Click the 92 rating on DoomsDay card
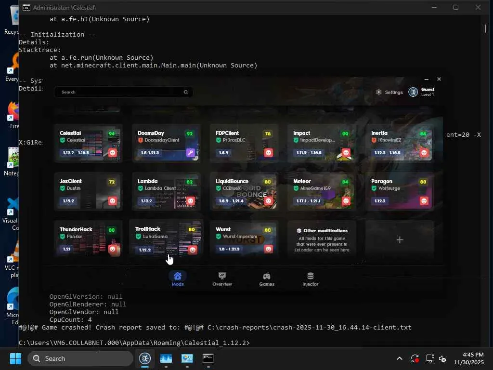493x370 pixels. (x=190, y=134)
